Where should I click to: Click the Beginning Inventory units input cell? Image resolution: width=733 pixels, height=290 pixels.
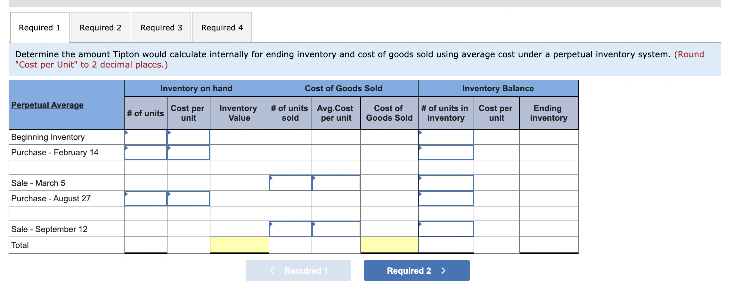tap(145, 137)
